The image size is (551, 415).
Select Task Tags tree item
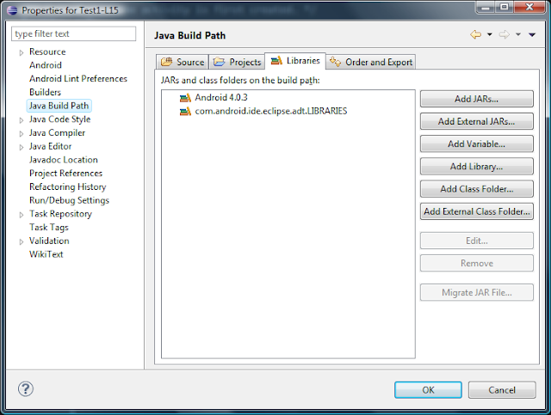(49, 228)
